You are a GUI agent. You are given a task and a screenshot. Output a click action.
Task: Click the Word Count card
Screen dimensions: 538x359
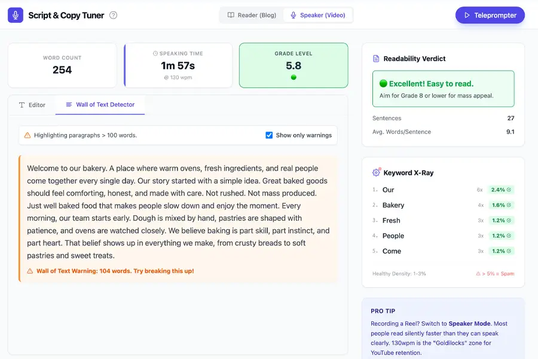point(62,65)
